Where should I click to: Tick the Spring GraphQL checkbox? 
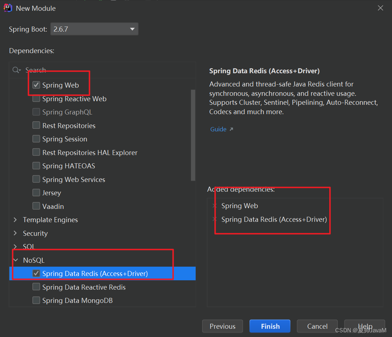click(36, 112)
